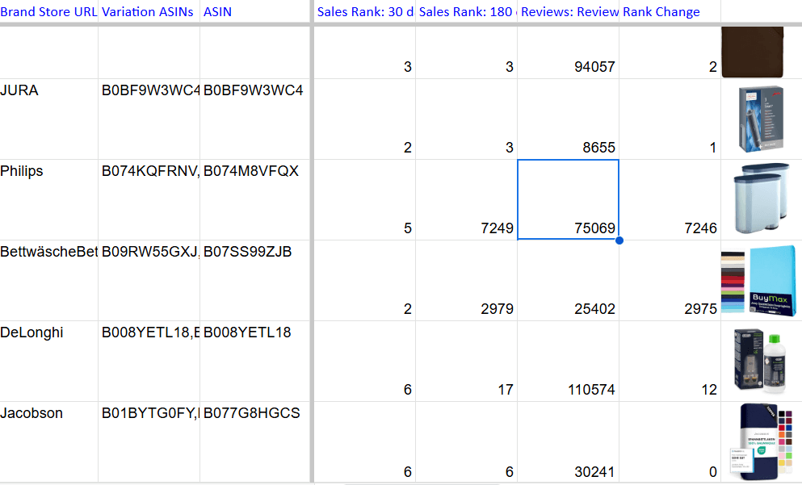Select the Reviews: Review header cell
The width and height of the screenshot is (802, 485).
click(568, 12)
